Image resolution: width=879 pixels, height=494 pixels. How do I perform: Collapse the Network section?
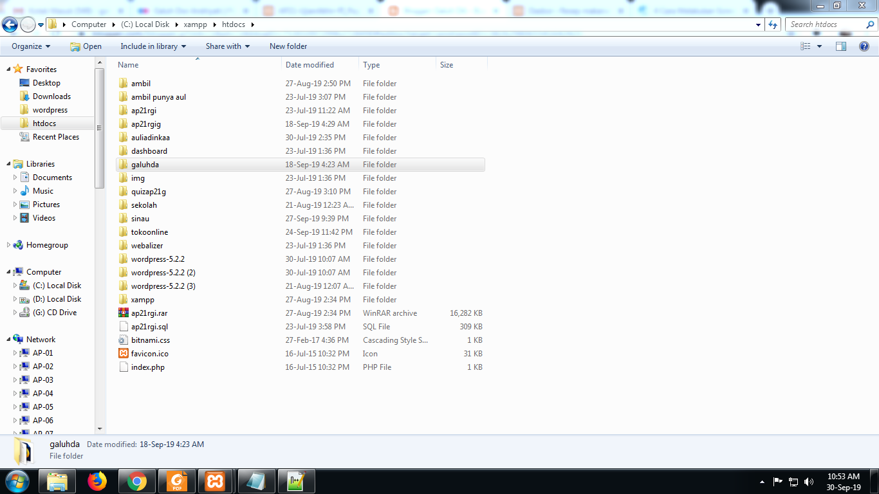point(8,340)
